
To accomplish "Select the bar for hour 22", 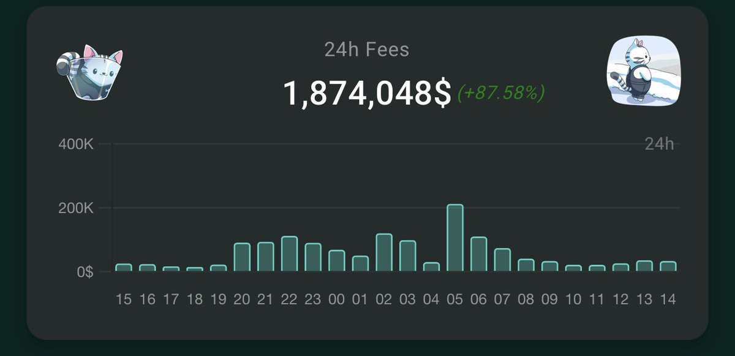I will (x=289, y=254).
